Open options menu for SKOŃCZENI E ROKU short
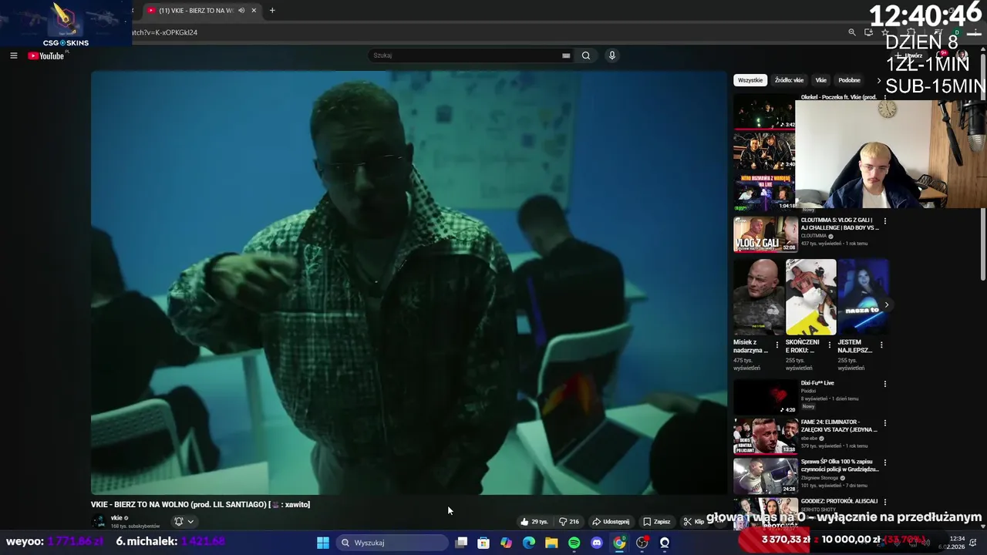This screenshot has width=987, height=555. pos(830,345)
